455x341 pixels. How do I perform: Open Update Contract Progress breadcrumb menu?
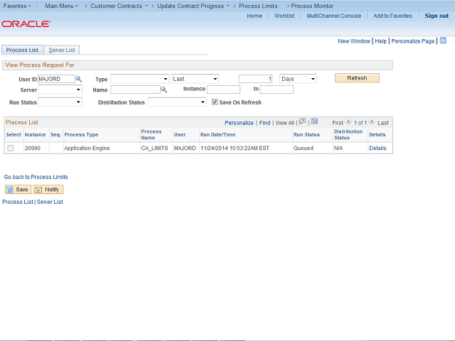coord(193,6)
